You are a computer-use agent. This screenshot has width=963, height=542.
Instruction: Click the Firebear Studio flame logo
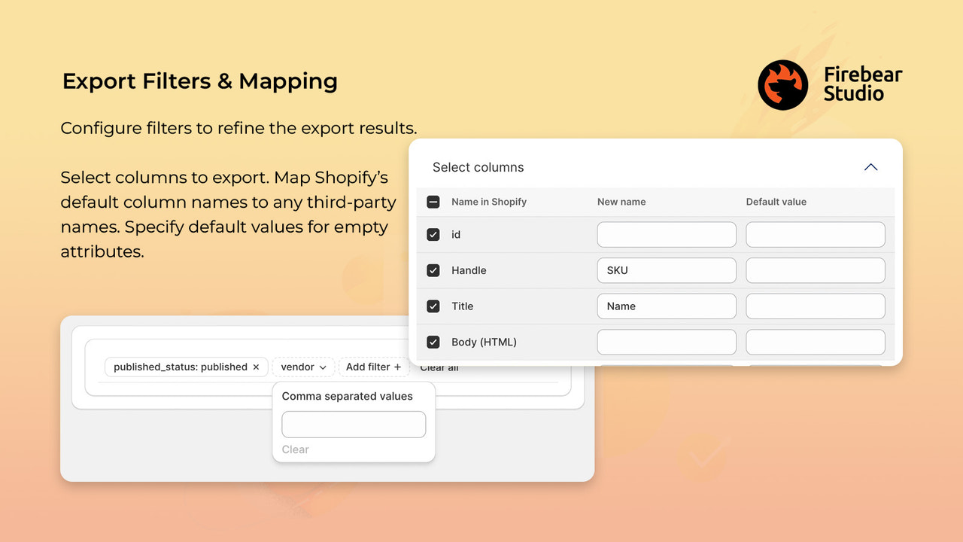click(x=782, y=84)
